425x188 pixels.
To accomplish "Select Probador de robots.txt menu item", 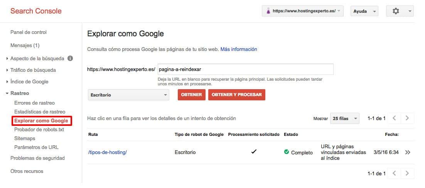I will pos(39,129).
